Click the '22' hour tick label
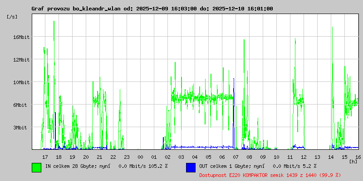Screen dimensions: 363x181 click(113, 157)
